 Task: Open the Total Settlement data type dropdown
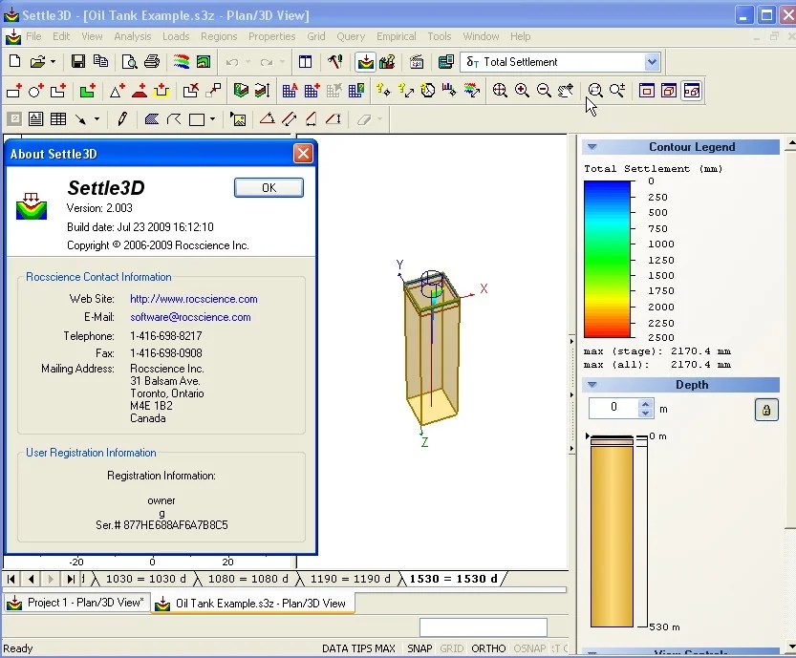click(652, 62)
